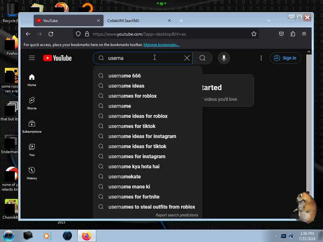
Task: Open the Manage bookmarks link
Action: (161, 45)
